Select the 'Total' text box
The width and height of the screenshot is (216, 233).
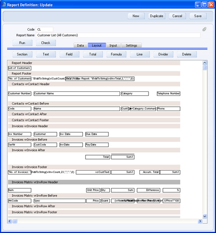tap(98, 157)
